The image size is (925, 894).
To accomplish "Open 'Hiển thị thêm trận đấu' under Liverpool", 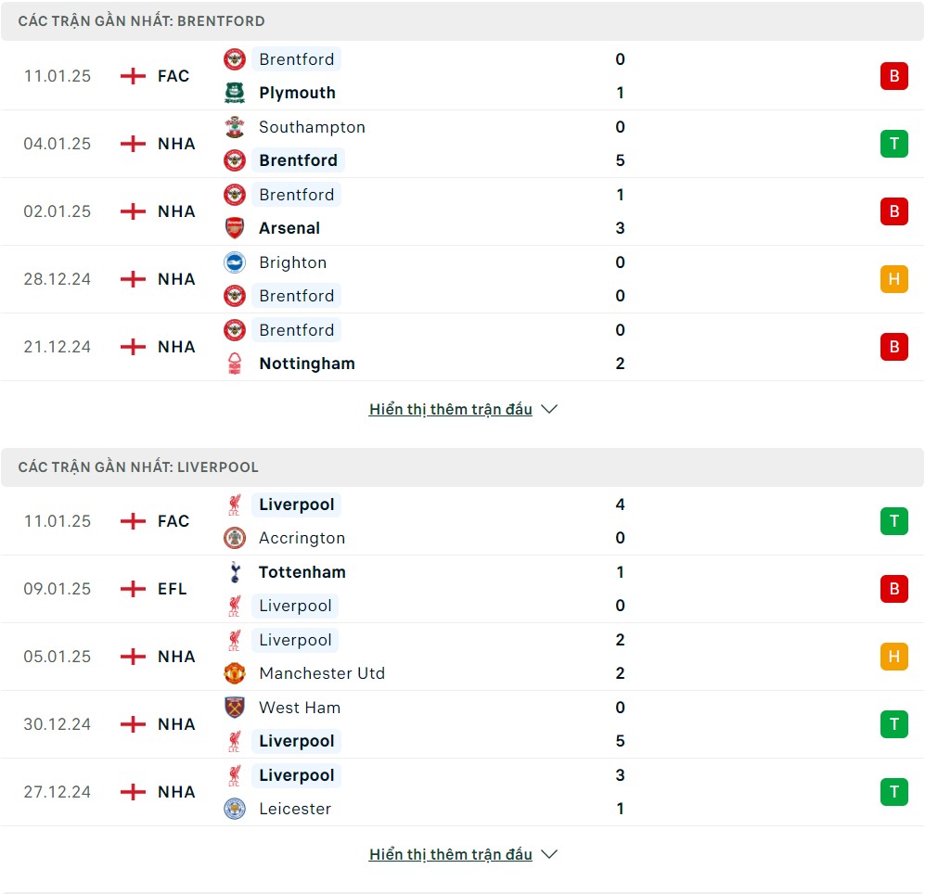I will click(x=451, y=854).
